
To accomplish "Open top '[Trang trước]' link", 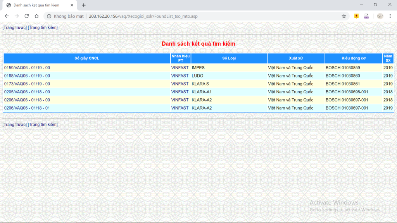I will pyautogui.click(x=14, y=27).
